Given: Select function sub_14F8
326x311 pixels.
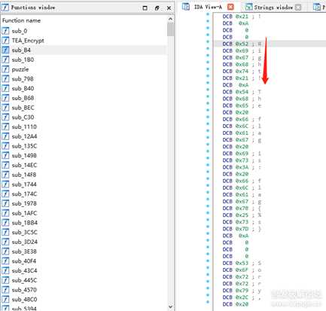Looking at the screenshot, I should point(24,175).
